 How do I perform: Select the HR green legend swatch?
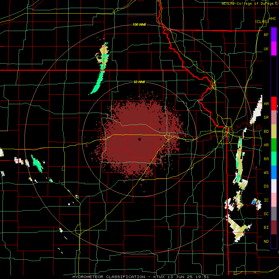tap(274, 145)
